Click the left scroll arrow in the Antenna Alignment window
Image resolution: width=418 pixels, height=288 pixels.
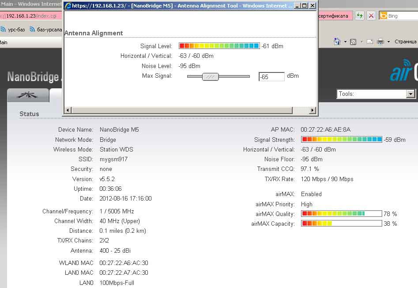click(68, 110)
